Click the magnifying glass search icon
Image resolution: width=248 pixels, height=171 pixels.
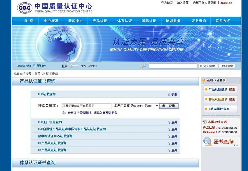tap(144, 66)
